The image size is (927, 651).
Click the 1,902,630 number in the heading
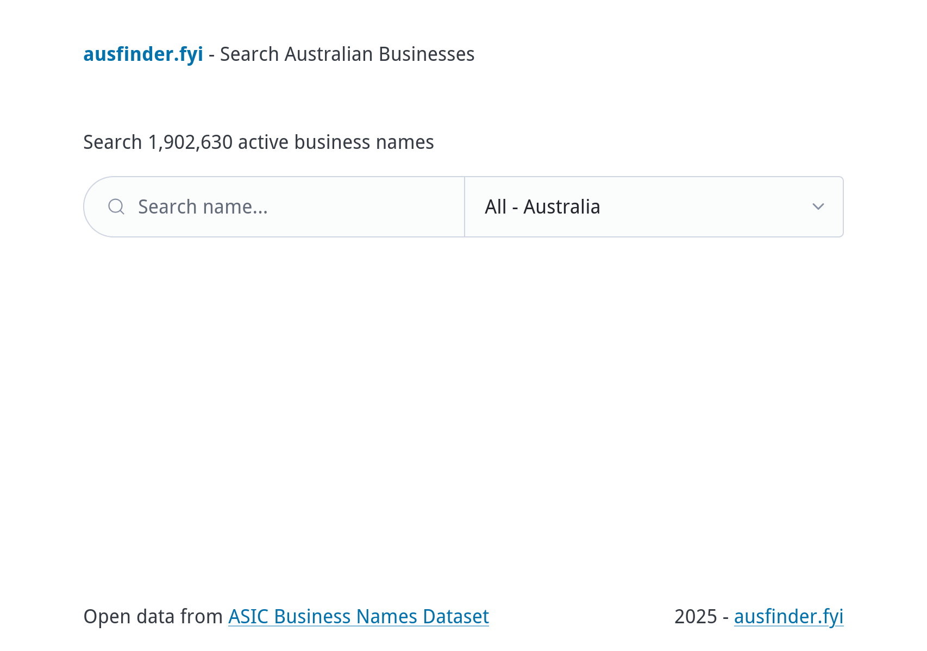(x=190, y=142)
